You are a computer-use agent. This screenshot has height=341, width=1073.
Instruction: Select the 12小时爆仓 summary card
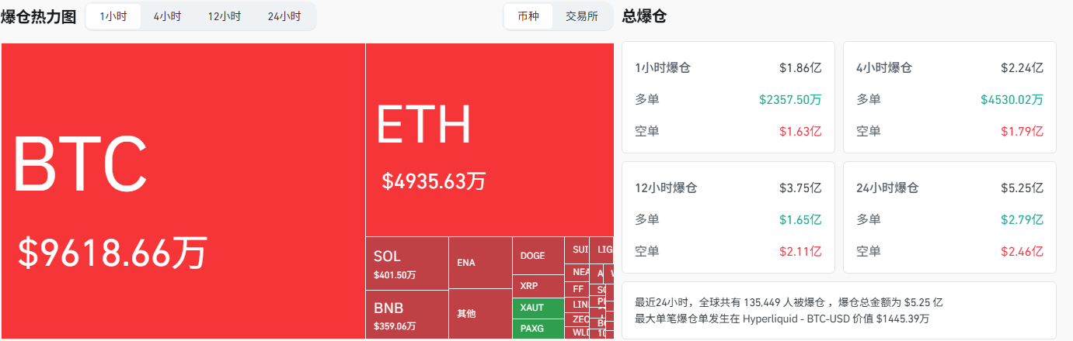[728, 217]
